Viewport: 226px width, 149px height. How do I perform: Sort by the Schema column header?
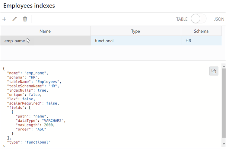pos(201,31)
